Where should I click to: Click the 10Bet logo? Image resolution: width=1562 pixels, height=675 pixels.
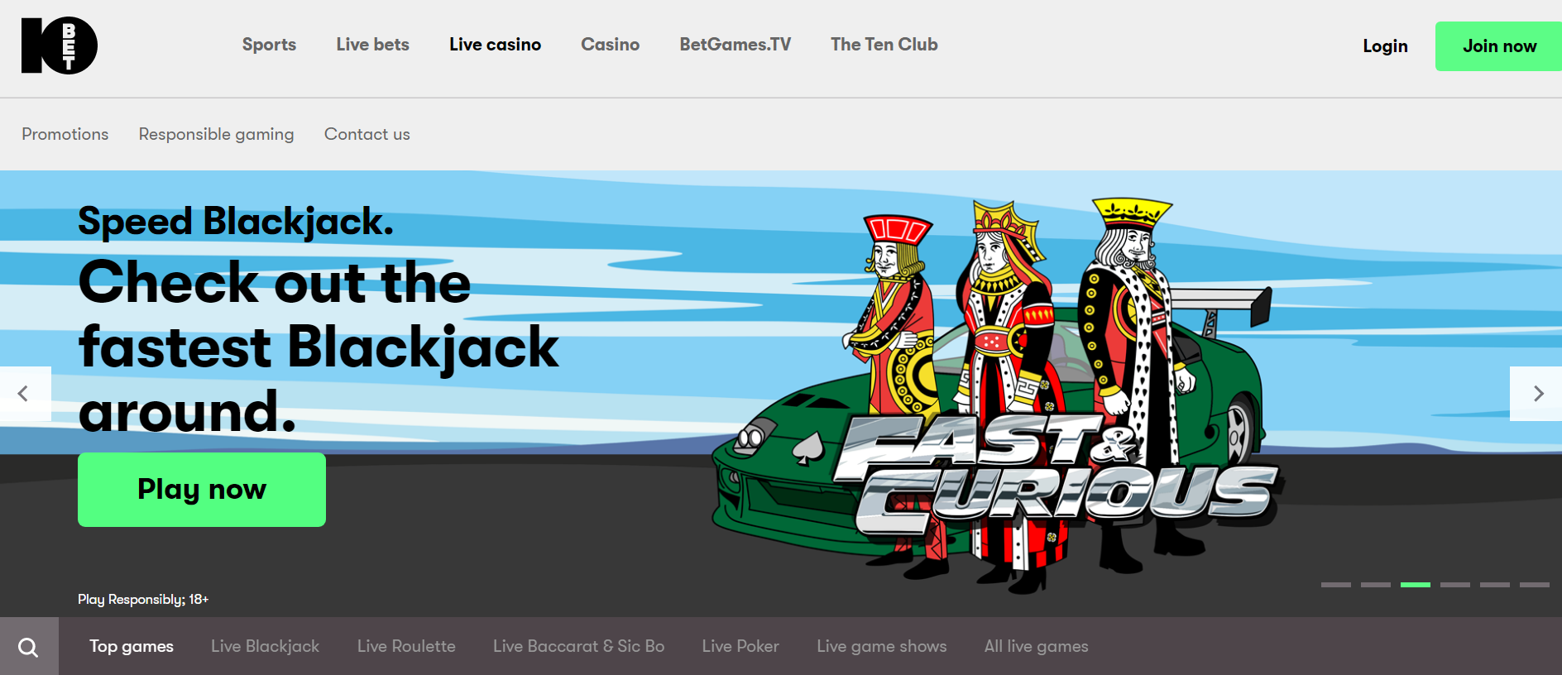point(60,45)
